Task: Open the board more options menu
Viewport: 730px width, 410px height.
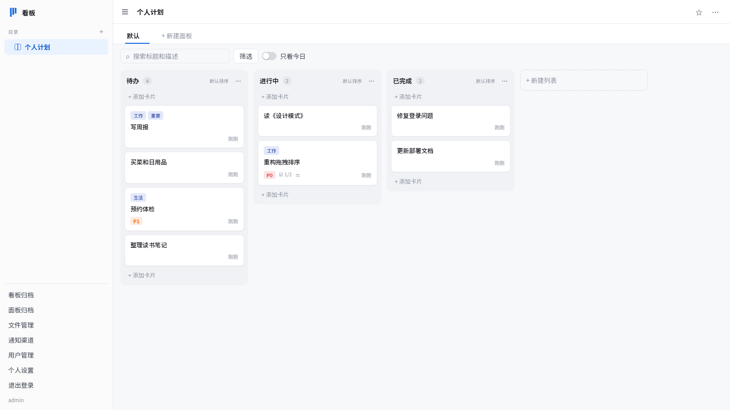Action: tap(715, 12)
